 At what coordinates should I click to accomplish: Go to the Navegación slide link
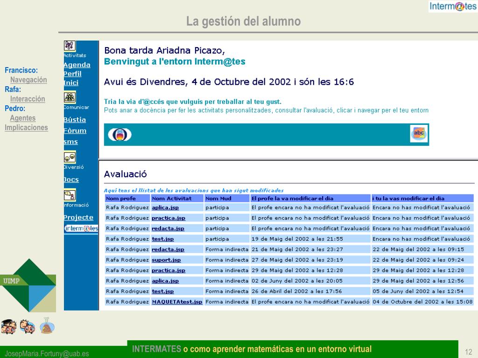(28, 80)
